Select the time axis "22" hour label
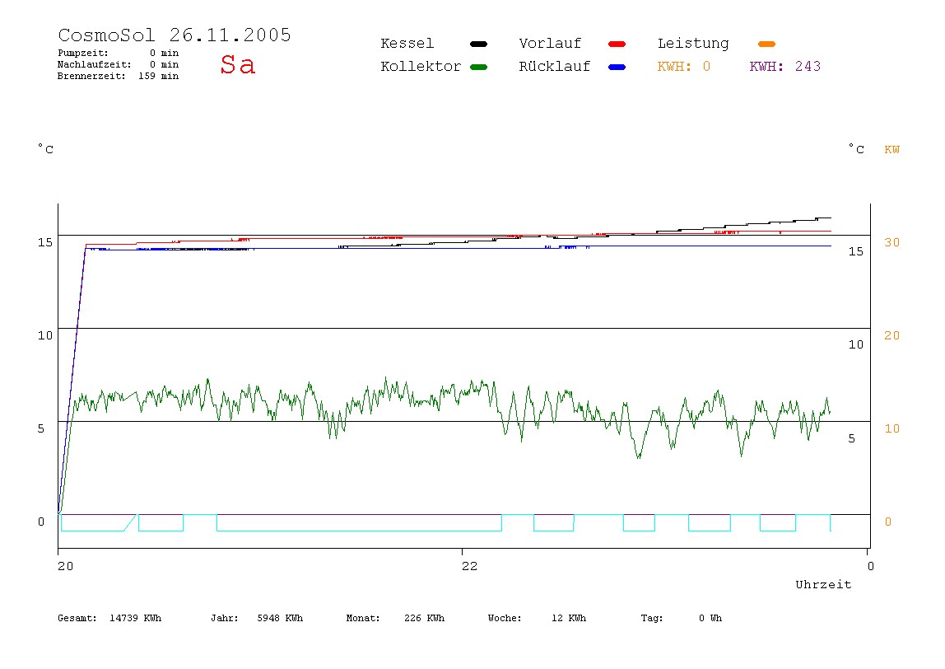 coord(469,566)
